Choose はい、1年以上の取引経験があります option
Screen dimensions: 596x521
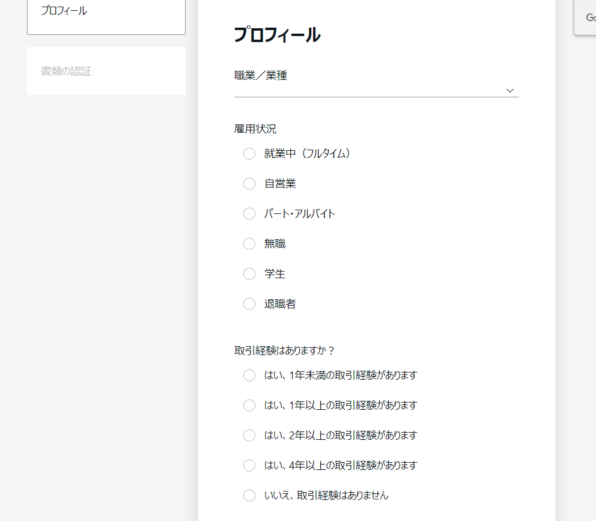coord(249,406)
